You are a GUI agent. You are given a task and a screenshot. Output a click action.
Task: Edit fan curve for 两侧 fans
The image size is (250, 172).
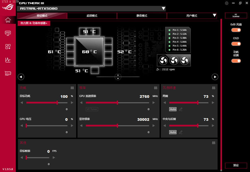pyautogui.click(x=181, y=109)
